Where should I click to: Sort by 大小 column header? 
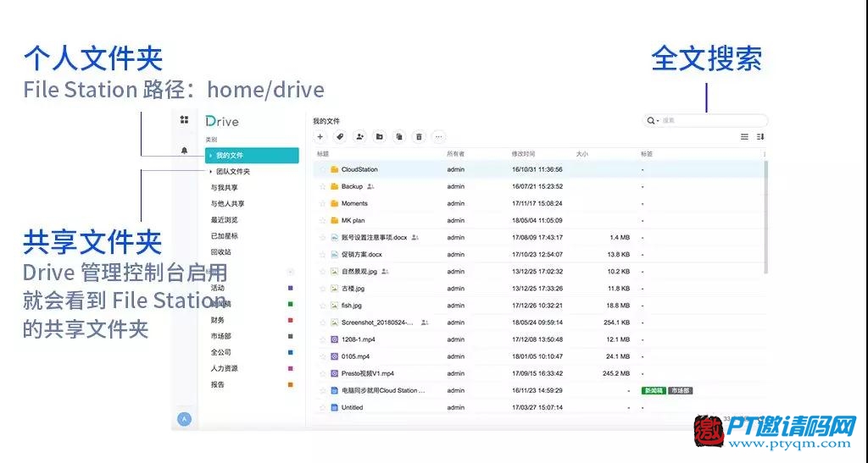[x=581, y=154]
